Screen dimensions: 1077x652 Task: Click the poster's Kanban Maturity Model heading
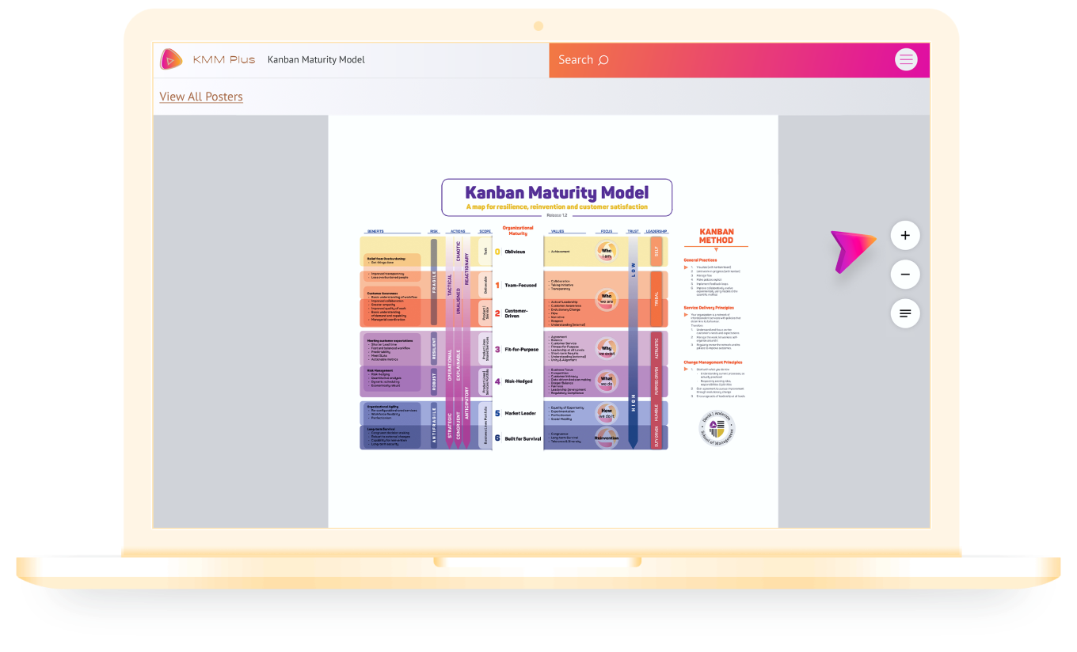pos(557,192)
